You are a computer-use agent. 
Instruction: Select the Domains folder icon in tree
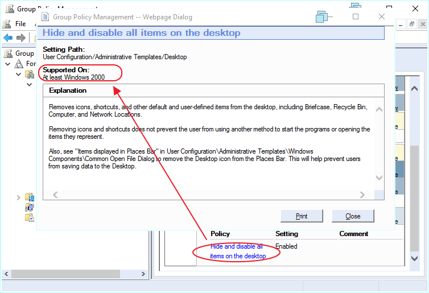point(30,74)
